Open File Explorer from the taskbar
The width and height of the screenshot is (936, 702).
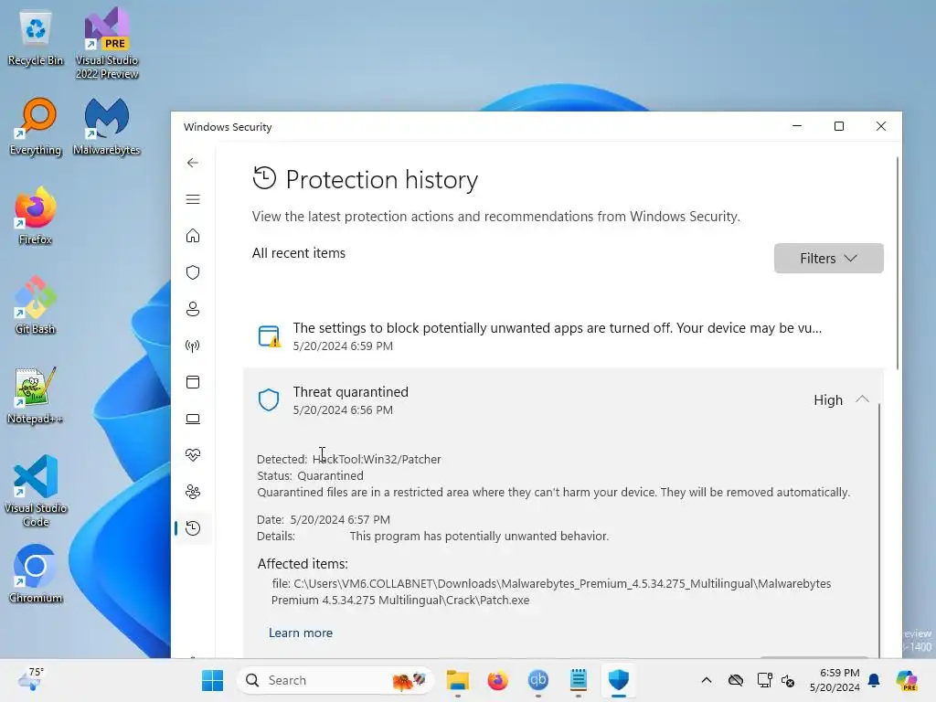458,680
